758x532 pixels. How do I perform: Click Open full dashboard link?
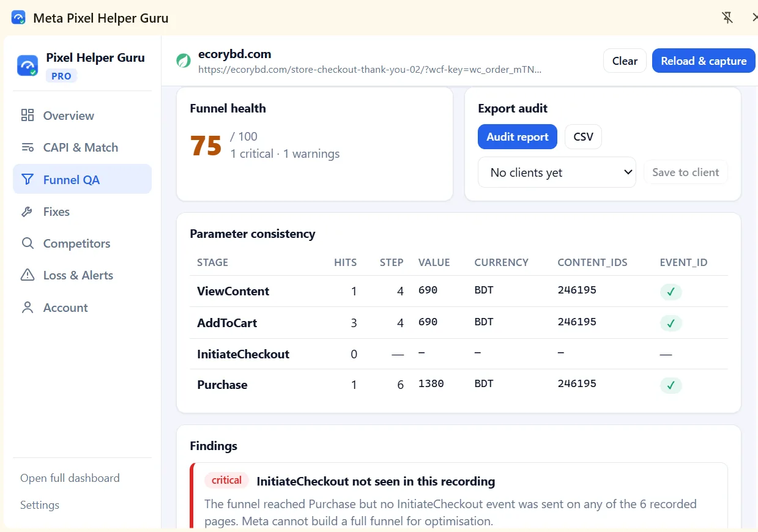click(70, 478)
